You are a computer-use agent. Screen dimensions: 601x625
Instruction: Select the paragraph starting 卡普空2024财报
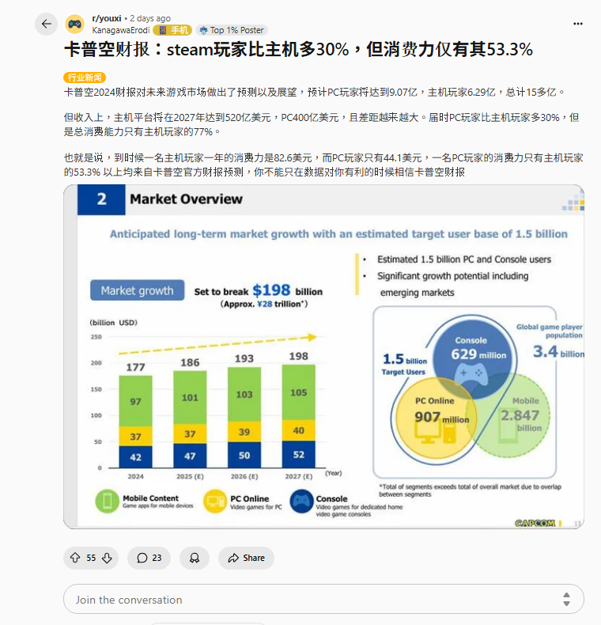(314, 93)
